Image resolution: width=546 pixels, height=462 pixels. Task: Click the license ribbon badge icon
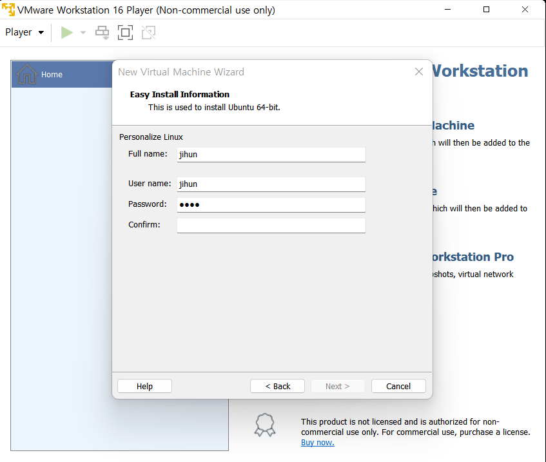point(265,425)
